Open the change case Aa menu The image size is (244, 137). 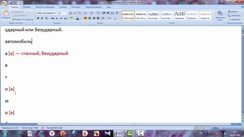pyautogui.click(x=66, y=18)
